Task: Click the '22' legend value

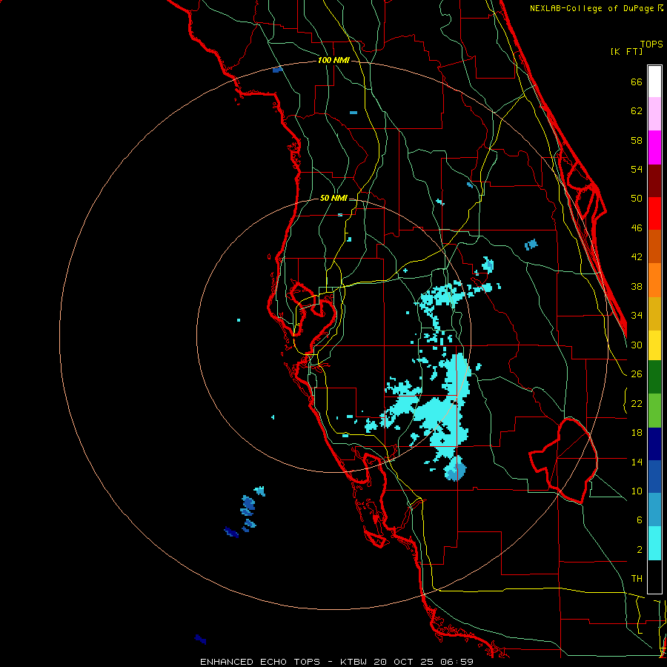Action: pyautogui.click(x=637, y=403)
